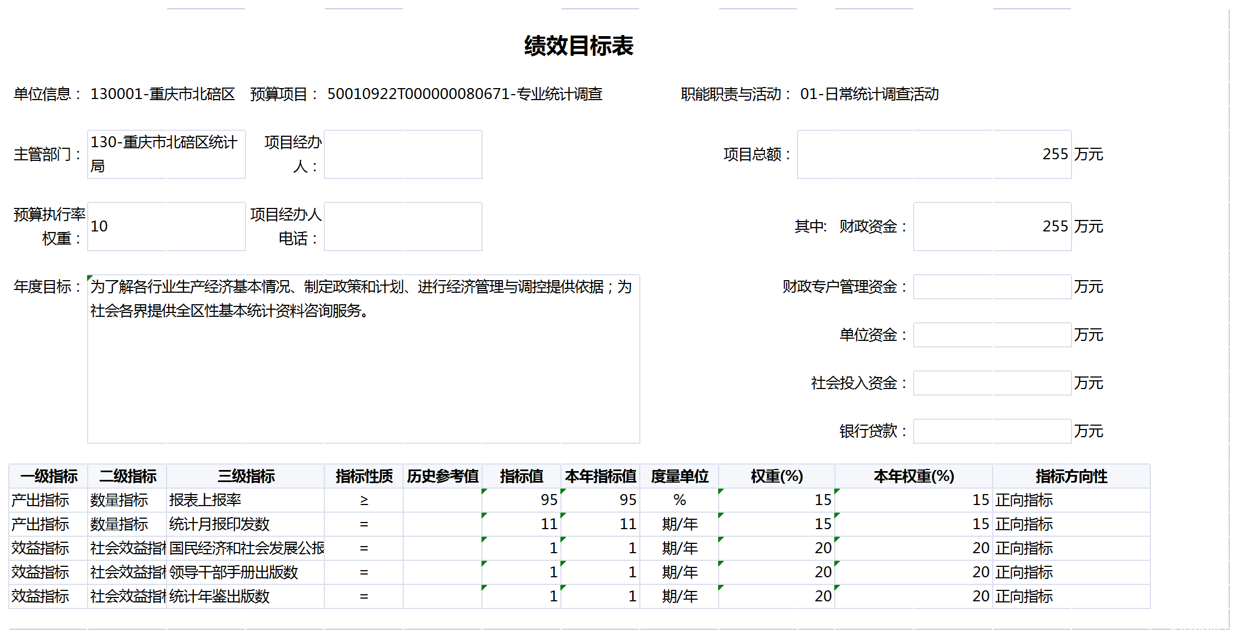Select the 预算项目 code 50010922T000000080671-专业统计调查

465,94
